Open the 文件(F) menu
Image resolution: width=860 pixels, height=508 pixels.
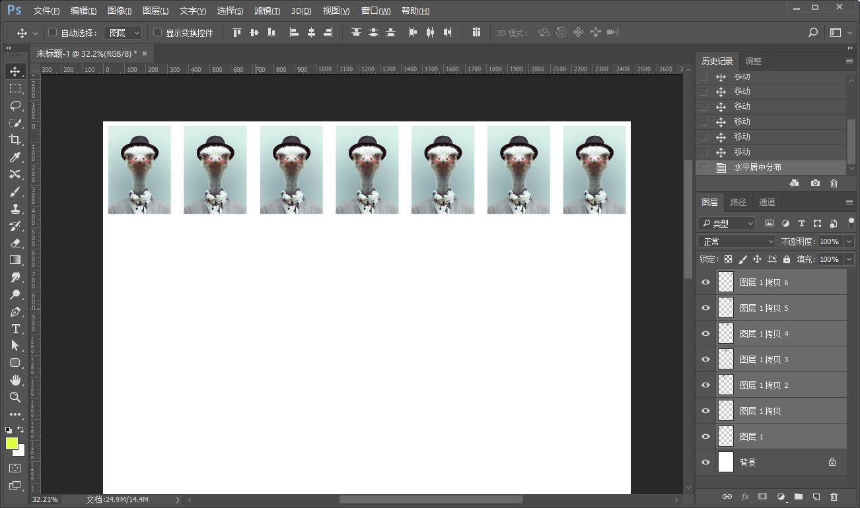[x=46, y=11]
